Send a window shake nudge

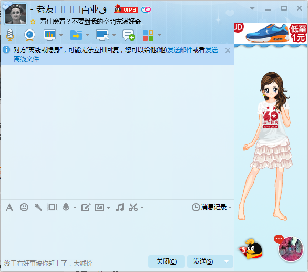(x=38, y=207)
